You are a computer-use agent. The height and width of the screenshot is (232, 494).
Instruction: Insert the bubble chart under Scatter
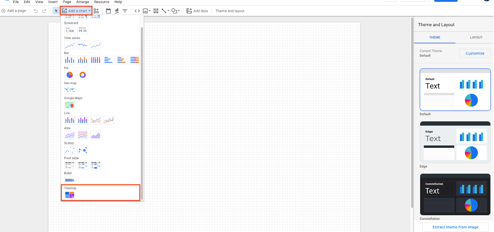pos(83,150)
